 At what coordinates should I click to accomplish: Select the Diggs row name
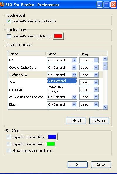pos(13,104)
